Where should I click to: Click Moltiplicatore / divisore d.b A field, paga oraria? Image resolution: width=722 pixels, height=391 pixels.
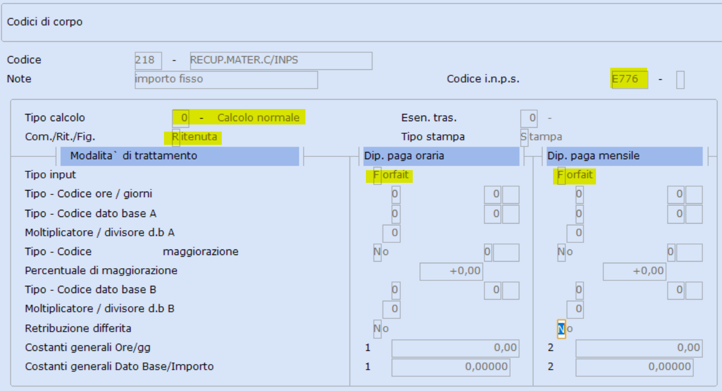pyautogui.click(x=391, y=233)
